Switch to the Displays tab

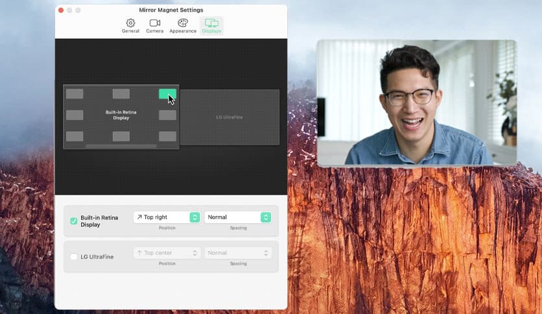click(211, 26)
